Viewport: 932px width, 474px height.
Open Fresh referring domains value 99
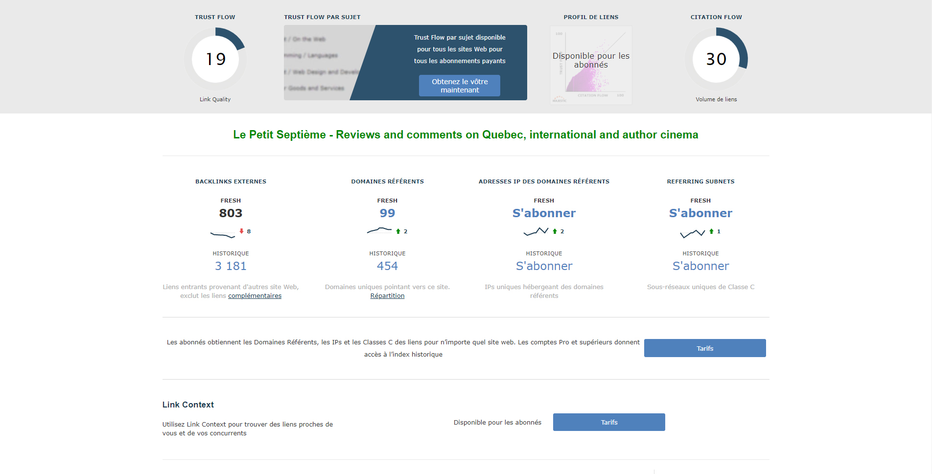(x=387, y=213)
